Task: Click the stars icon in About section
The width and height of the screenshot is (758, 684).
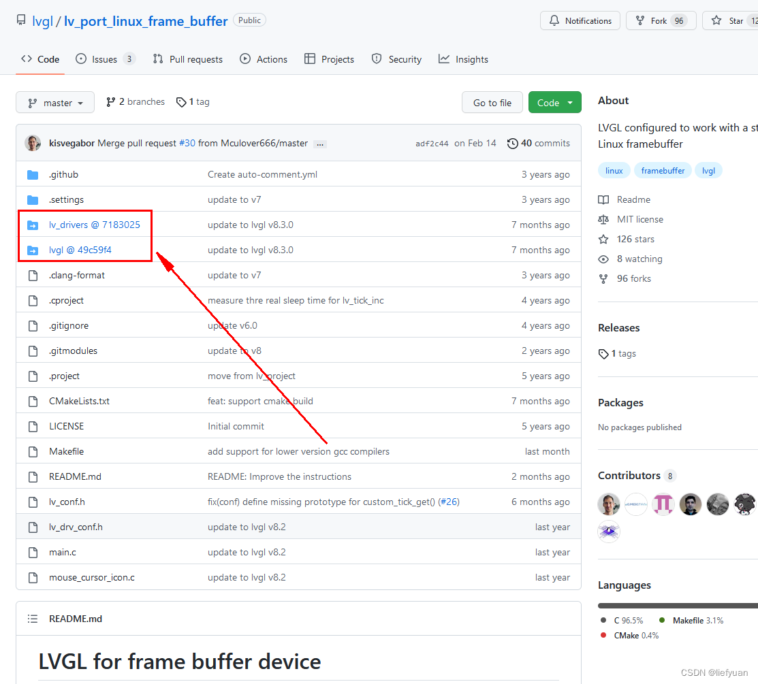Action: click(x=603, y=239)
